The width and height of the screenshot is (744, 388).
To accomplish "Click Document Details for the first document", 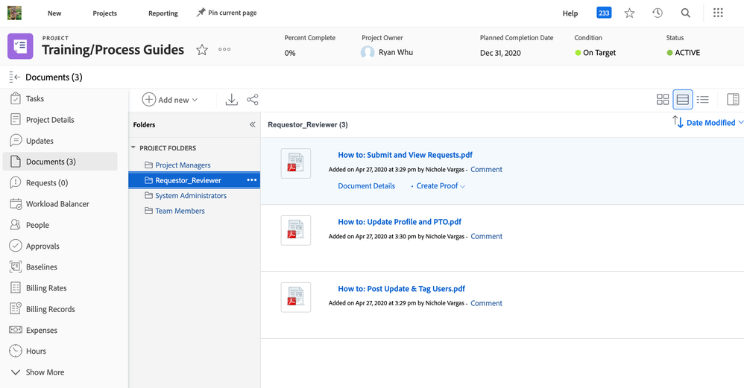I will (x=366, y=185).
